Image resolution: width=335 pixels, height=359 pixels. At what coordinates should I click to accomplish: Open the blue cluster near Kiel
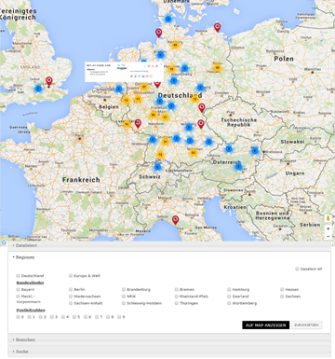point(168,20)
